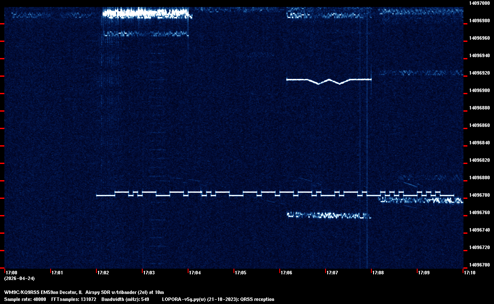Click the 14096860 frequency scale label
This screenshot has height=304, width=494.
(x=479, y=125)
